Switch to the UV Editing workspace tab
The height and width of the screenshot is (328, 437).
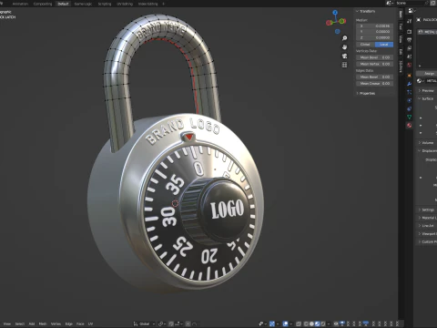tap(125, 4)
